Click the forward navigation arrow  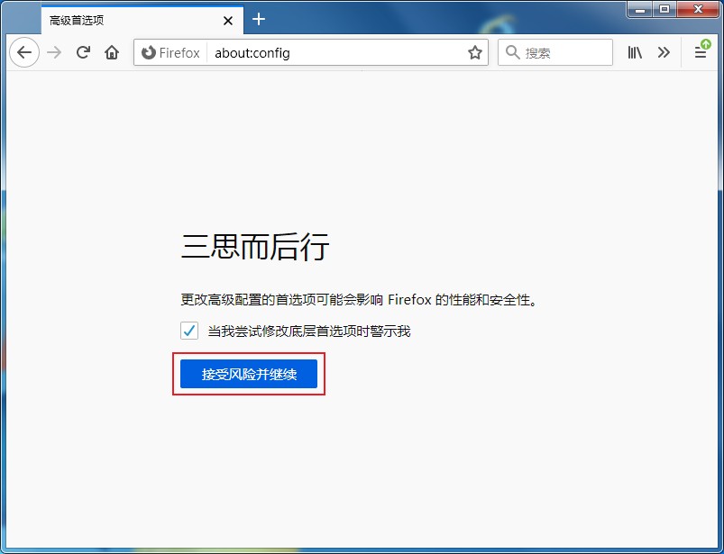pyautogui.click(x=53, y=52)
